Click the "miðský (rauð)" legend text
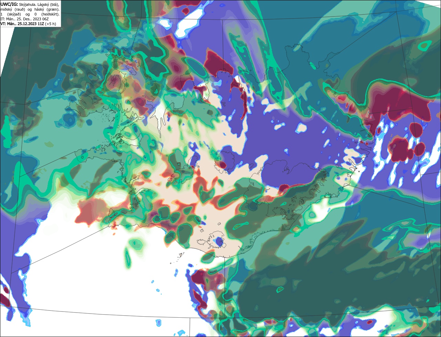441x337 pixels. pyautogui.click(x=13, y=10)
